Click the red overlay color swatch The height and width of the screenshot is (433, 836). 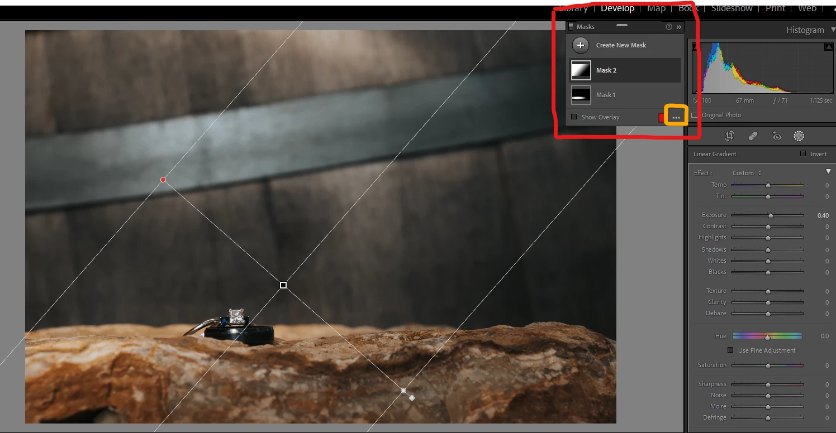(662, 117)
